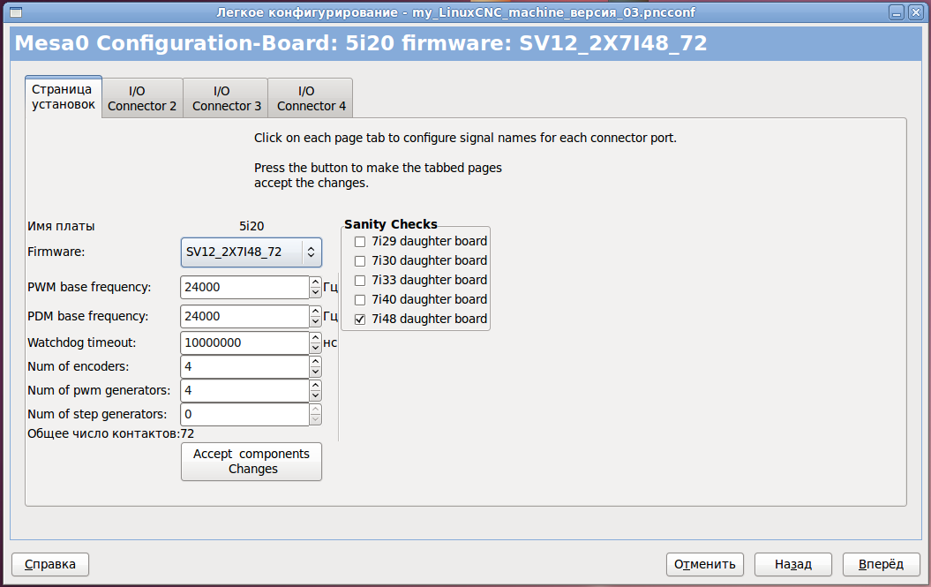Click the Имя платы label
This screenshot has height=587, width=931.
coord(61,226)
